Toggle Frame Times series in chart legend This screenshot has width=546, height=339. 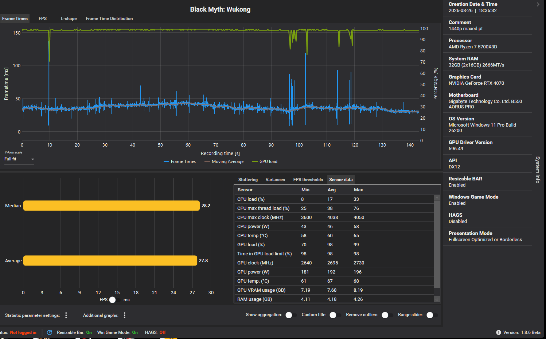[x=180, y=161]
